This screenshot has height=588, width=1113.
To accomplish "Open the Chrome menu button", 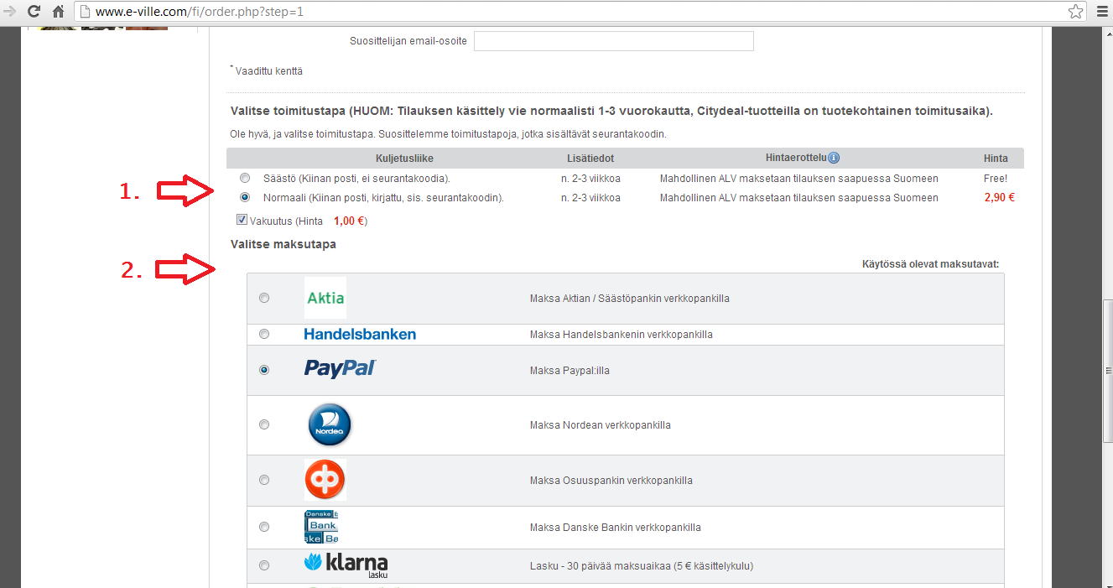I will 1101,12.
